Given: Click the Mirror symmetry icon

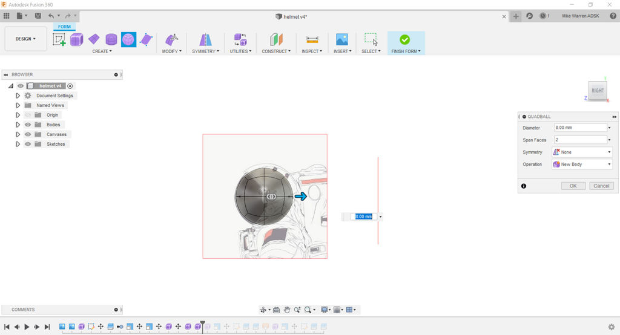Looking at the screenshot, I should pos(205,39).
